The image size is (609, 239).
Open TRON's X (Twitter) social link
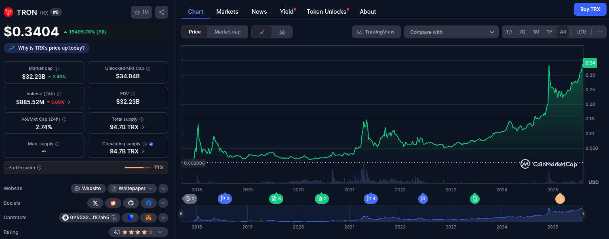tap(95, 203)
